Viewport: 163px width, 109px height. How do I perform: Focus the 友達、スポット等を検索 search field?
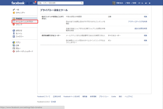59,3
